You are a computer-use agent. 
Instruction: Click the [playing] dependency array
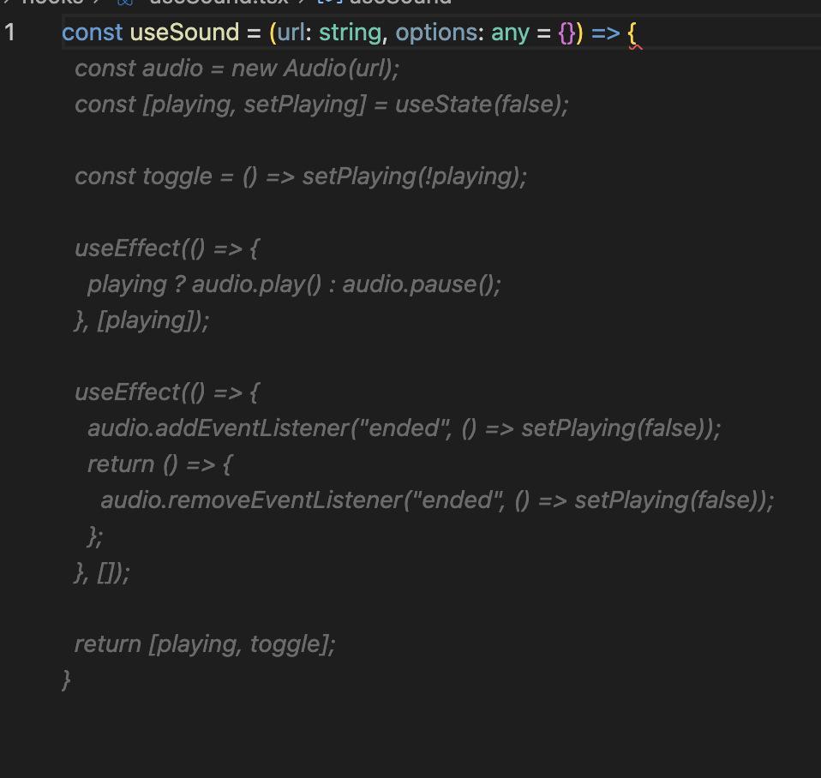point(151,320)
